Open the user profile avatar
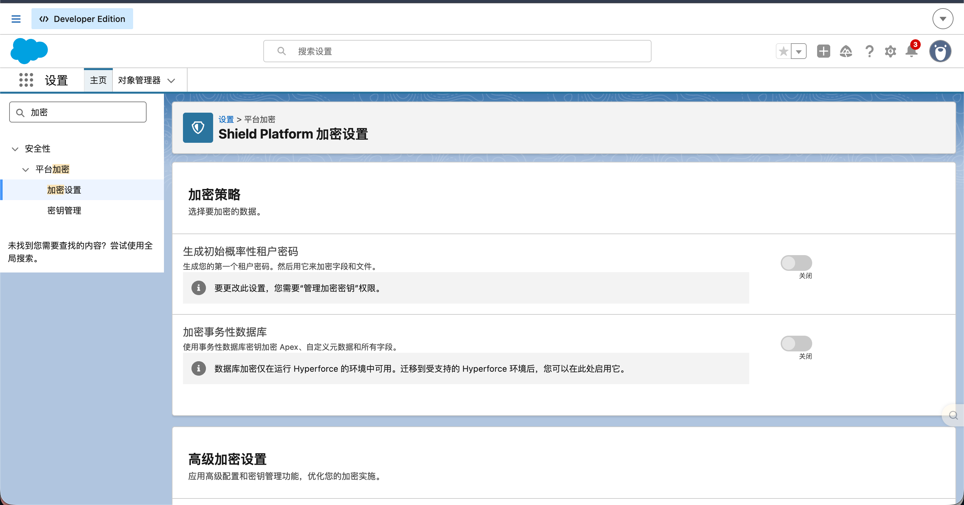The height and width of the screenshot is (505, 964). click(940, 51)
